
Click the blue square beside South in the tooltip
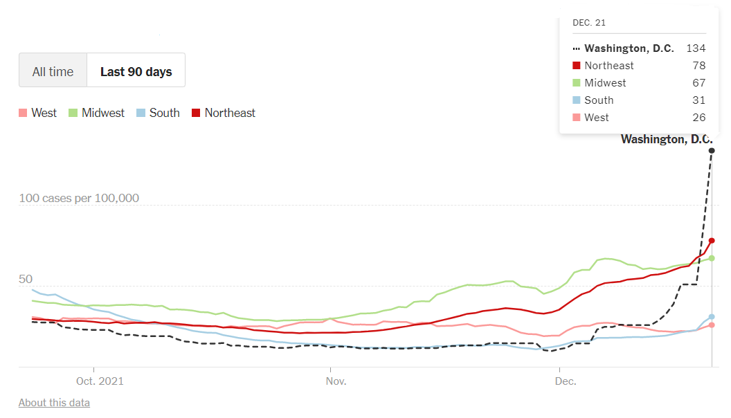coord(575,100)
